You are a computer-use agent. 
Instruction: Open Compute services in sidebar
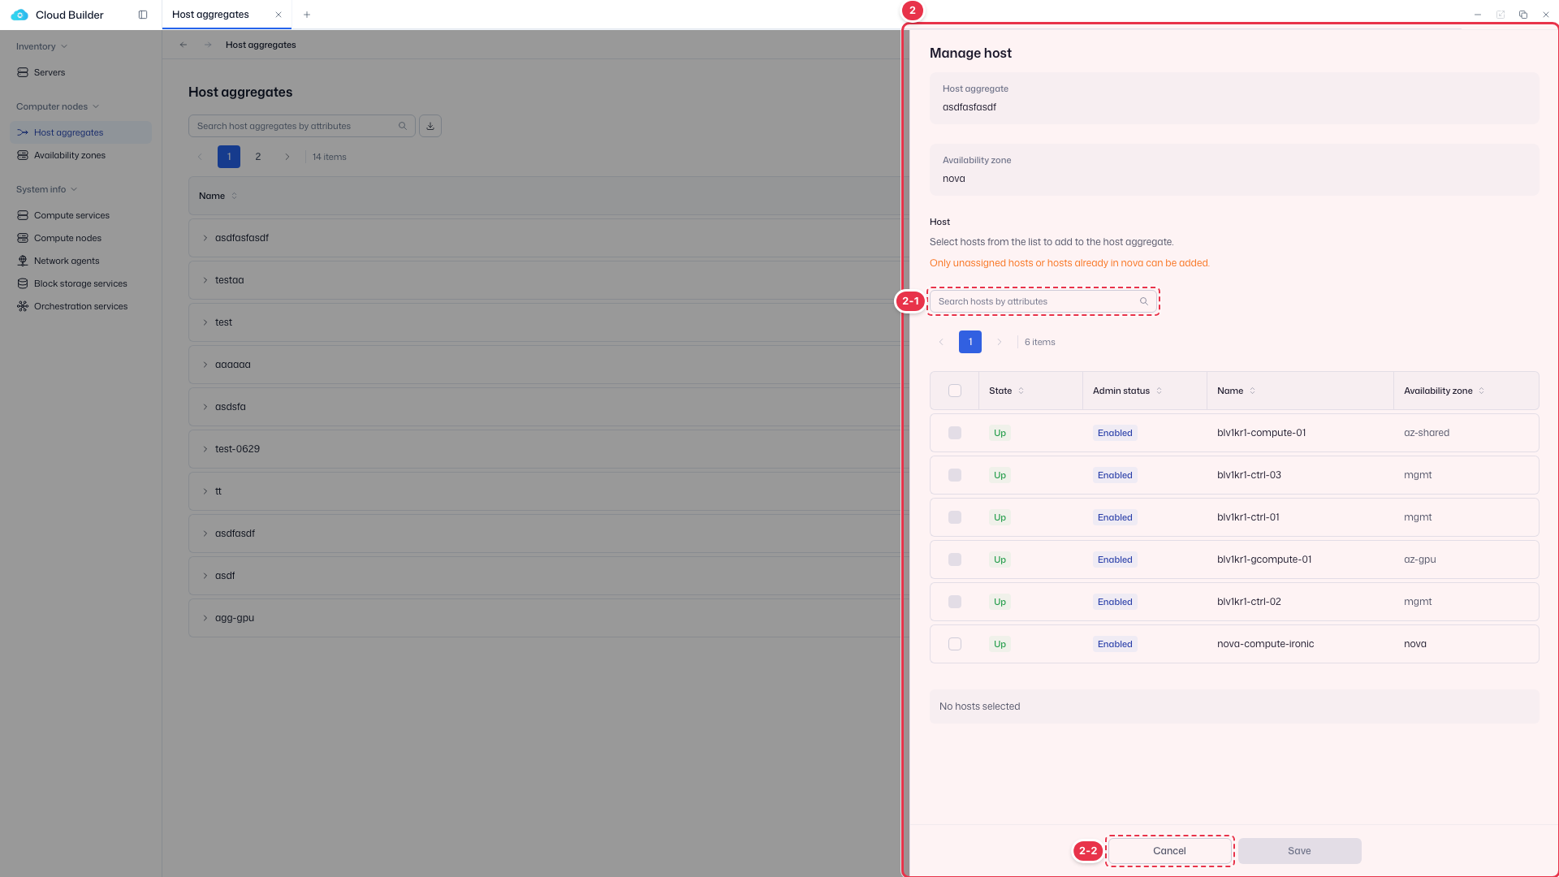tap(80, 215)
